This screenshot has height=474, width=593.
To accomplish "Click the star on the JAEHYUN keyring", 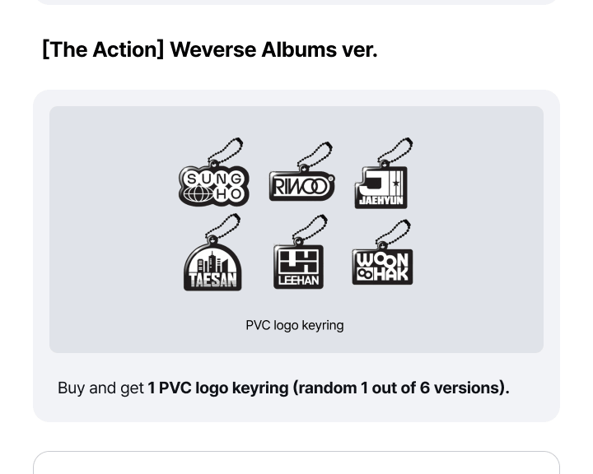I will (396, 184).
